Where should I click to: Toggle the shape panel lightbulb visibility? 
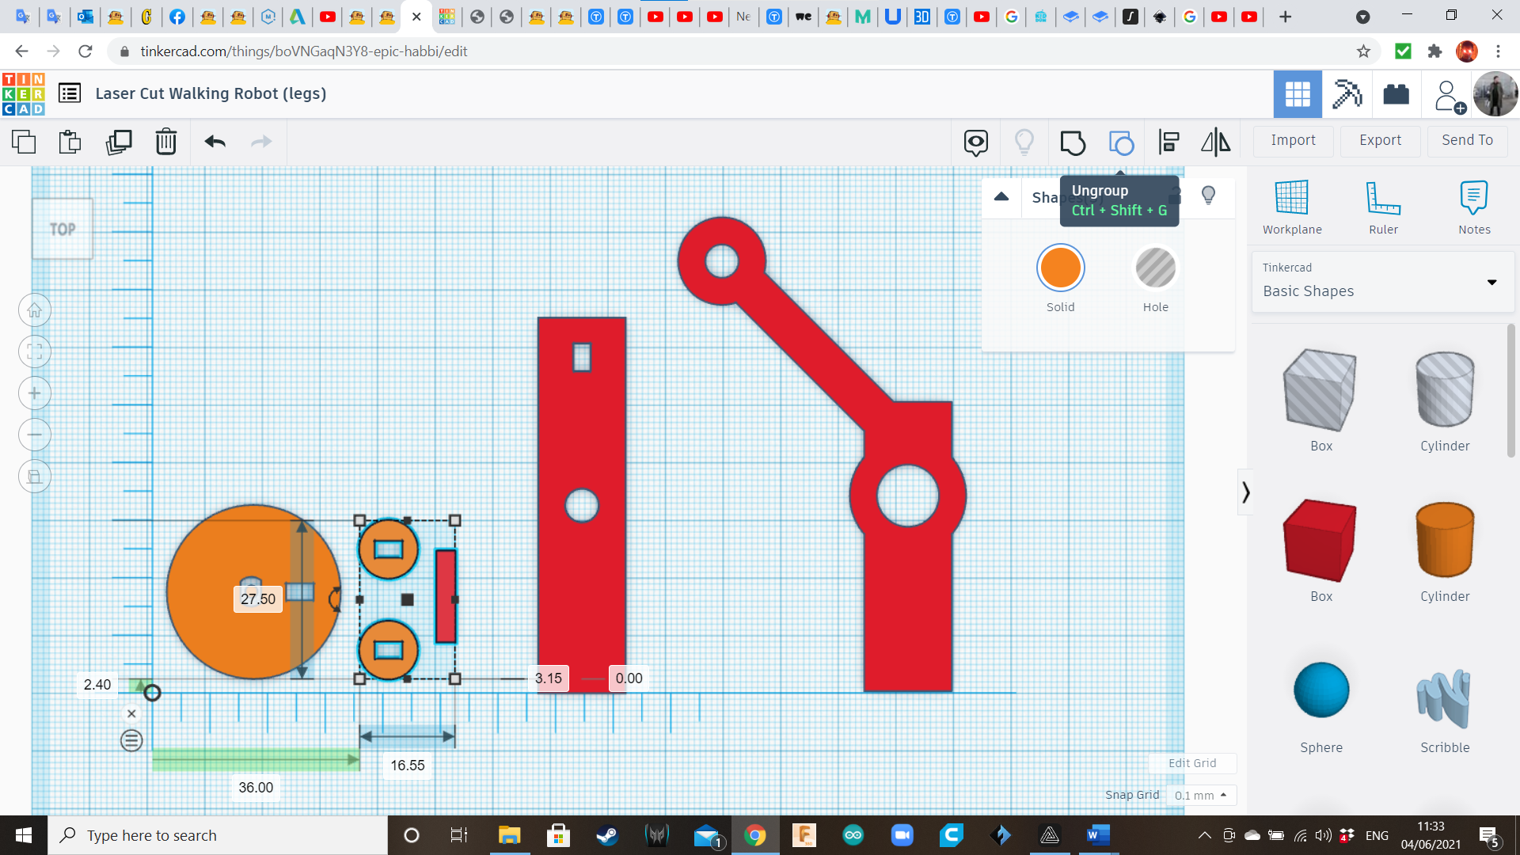coord(1208,195)
